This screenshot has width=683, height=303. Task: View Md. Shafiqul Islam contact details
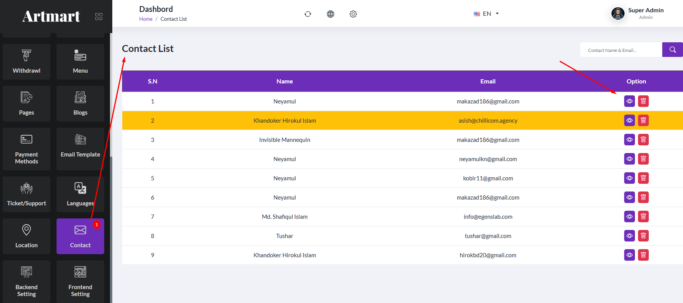click(629, 216)
